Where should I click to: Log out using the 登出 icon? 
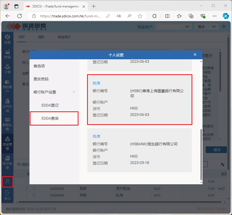7,194
